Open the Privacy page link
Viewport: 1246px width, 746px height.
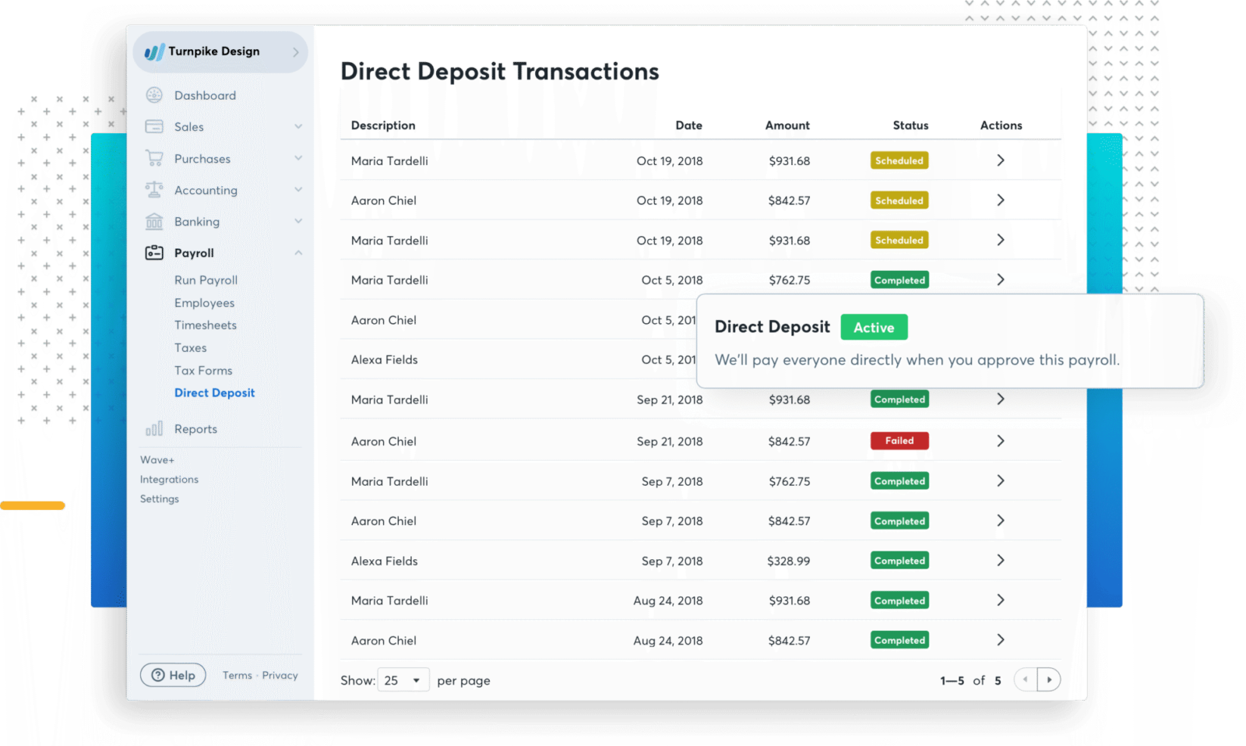coord(280,675)
